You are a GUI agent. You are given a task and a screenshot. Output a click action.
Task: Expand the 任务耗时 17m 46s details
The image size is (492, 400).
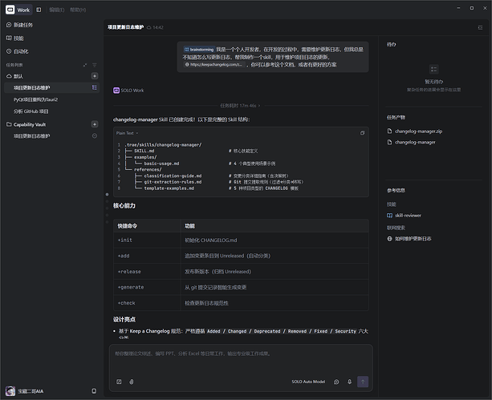point(240,106)
